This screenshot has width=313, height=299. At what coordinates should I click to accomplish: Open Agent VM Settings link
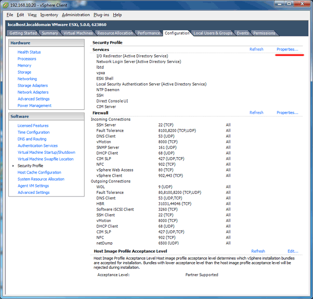click(33, 185)
